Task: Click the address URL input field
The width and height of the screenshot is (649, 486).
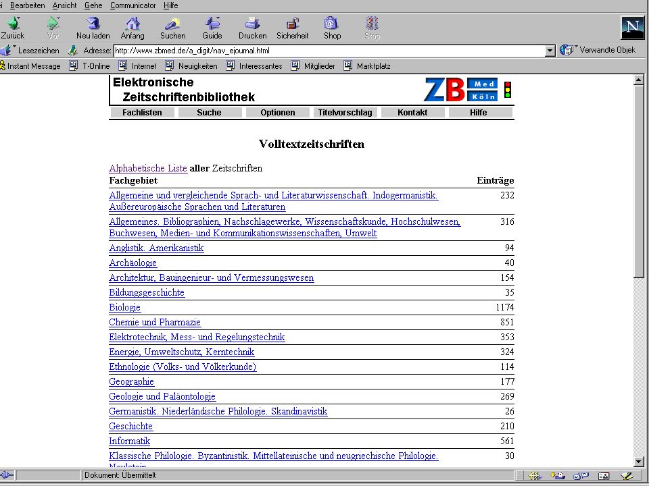Action: 329,51
